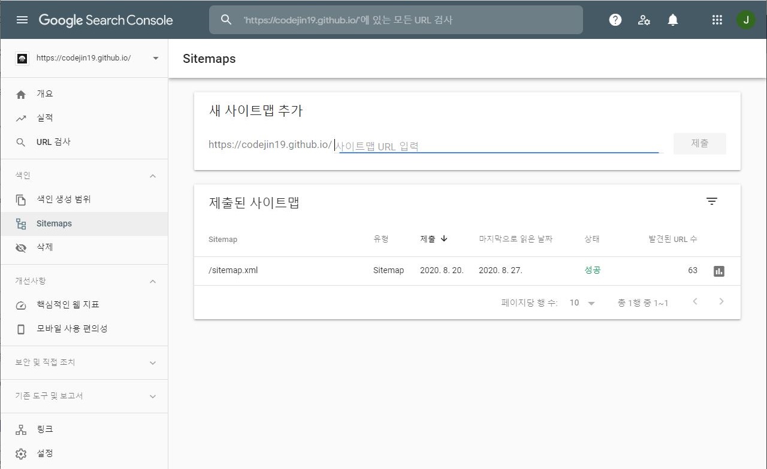Sort table by 제출 column header
This screenshot has width=767, height=469.
click(x=428, y=239)
